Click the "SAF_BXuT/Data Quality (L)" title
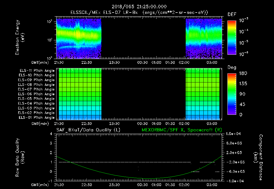Viewport: 274px width, 189px height. click(x=88, y=130)
